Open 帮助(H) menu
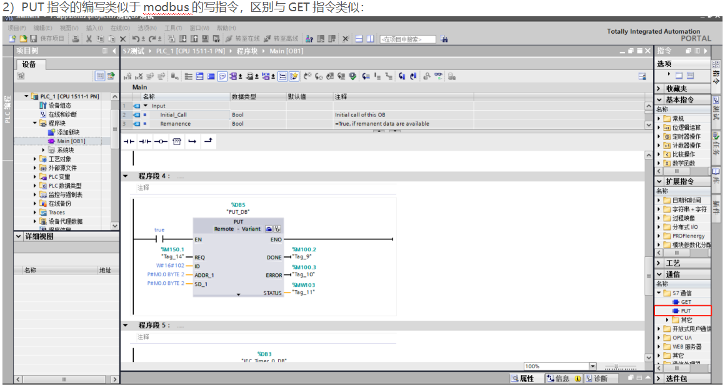 click(x=226, y=28)
